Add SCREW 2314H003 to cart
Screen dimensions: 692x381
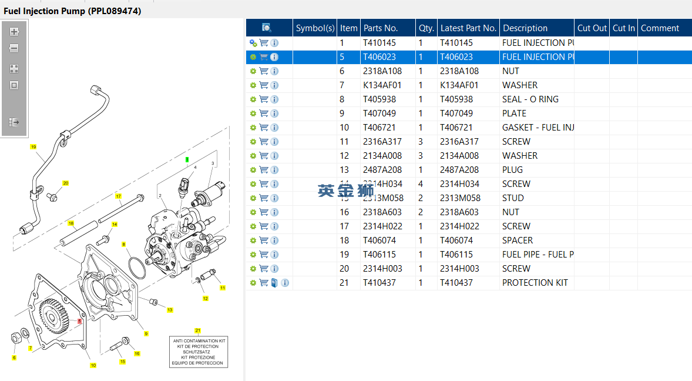pyautogui.click(x=264, y=269)
